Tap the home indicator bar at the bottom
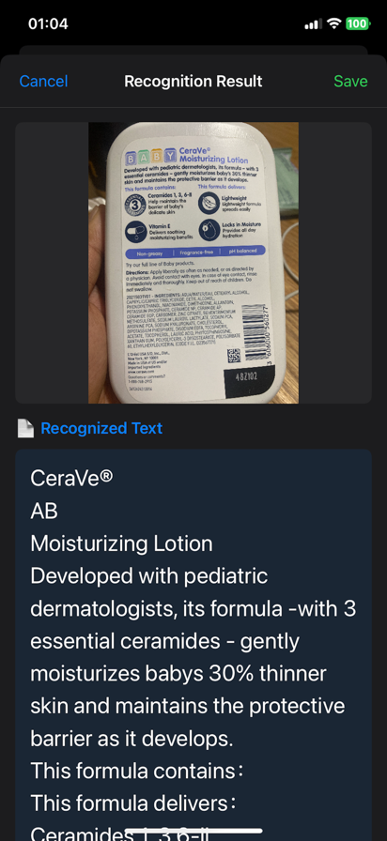This screenshot has width=387, height=841. click(193, 831)
